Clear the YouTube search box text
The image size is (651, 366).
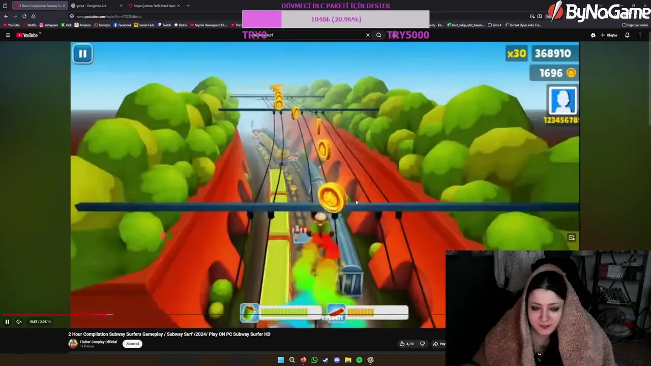[x=368, y=35]
